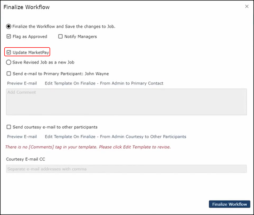Toggle the Update MarketPay checkbox
The image size is (254, 215).
[9, 52]
